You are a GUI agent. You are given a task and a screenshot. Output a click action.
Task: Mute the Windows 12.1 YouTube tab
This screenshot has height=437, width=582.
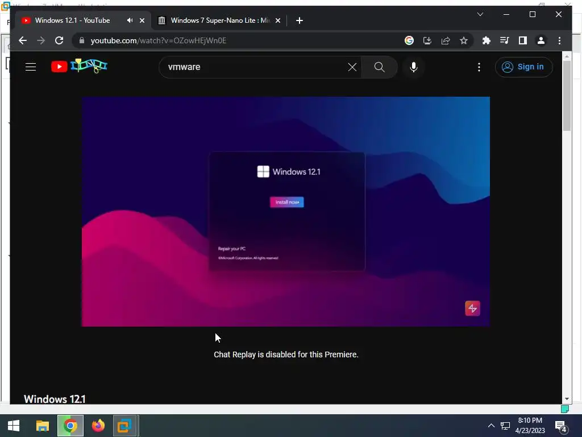coord(130,20)
